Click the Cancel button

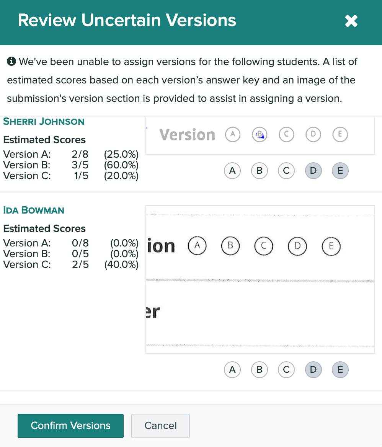point(160,426)
